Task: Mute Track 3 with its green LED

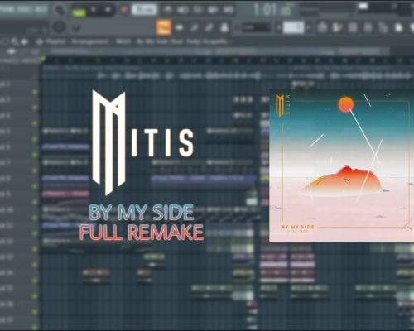Action: coord(35,108)
